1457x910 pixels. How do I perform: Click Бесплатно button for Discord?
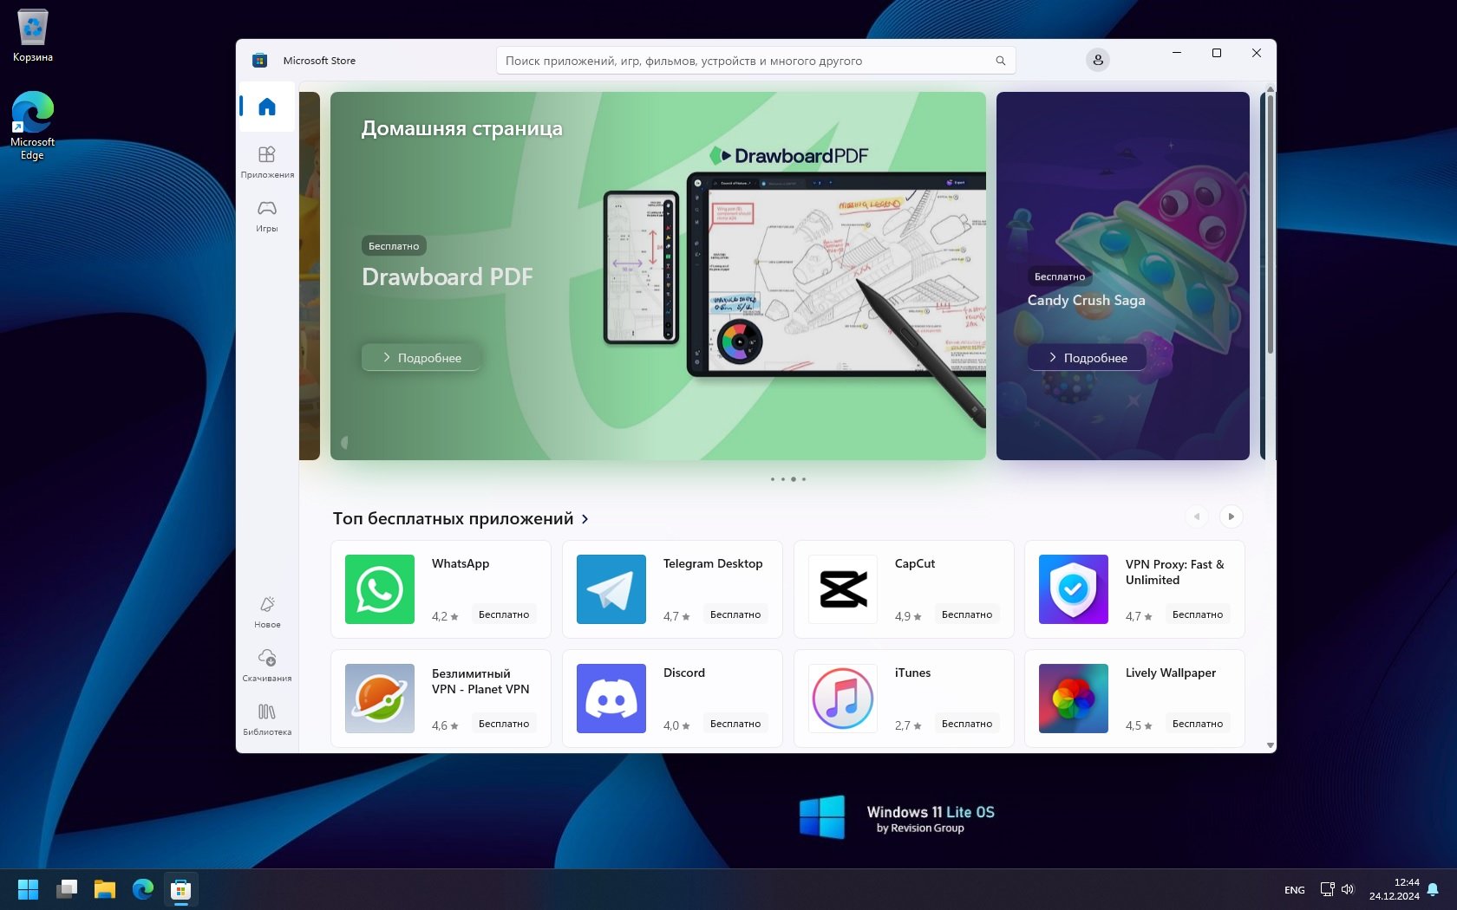coord(735,724)
